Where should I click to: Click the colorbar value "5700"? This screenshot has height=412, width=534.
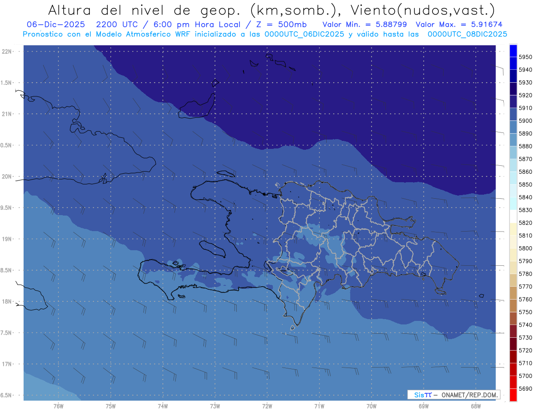[525, 376]
